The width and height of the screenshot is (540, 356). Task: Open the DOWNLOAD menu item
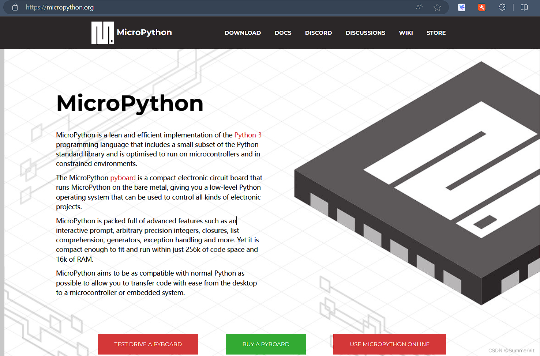(x=243, y=33)
